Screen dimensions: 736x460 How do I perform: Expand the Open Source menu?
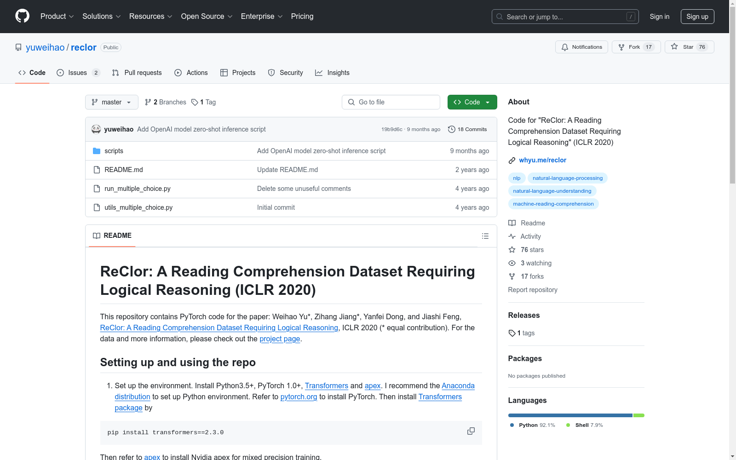[x=207, y=16]
